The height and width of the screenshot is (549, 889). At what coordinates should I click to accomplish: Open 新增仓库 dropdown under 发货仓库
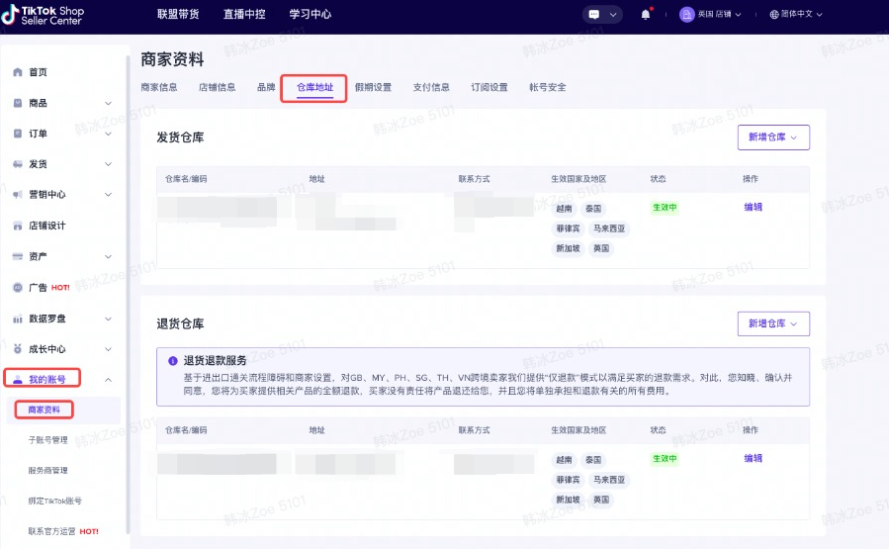click(x=773, y=137)
